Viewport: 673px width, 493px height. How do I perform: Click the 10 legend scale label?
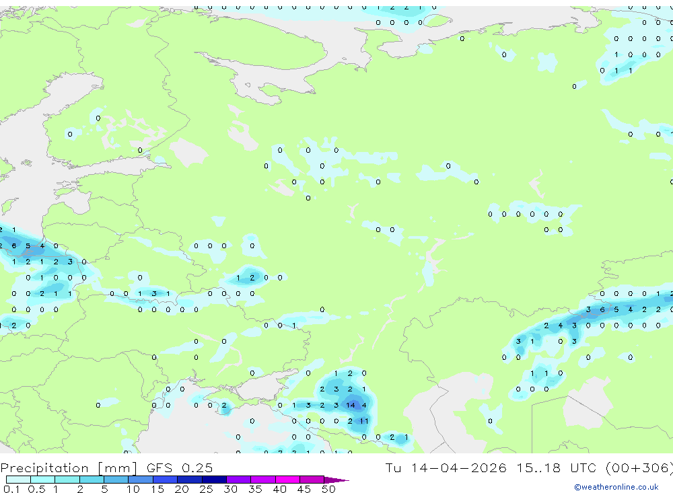click(133, 489)
